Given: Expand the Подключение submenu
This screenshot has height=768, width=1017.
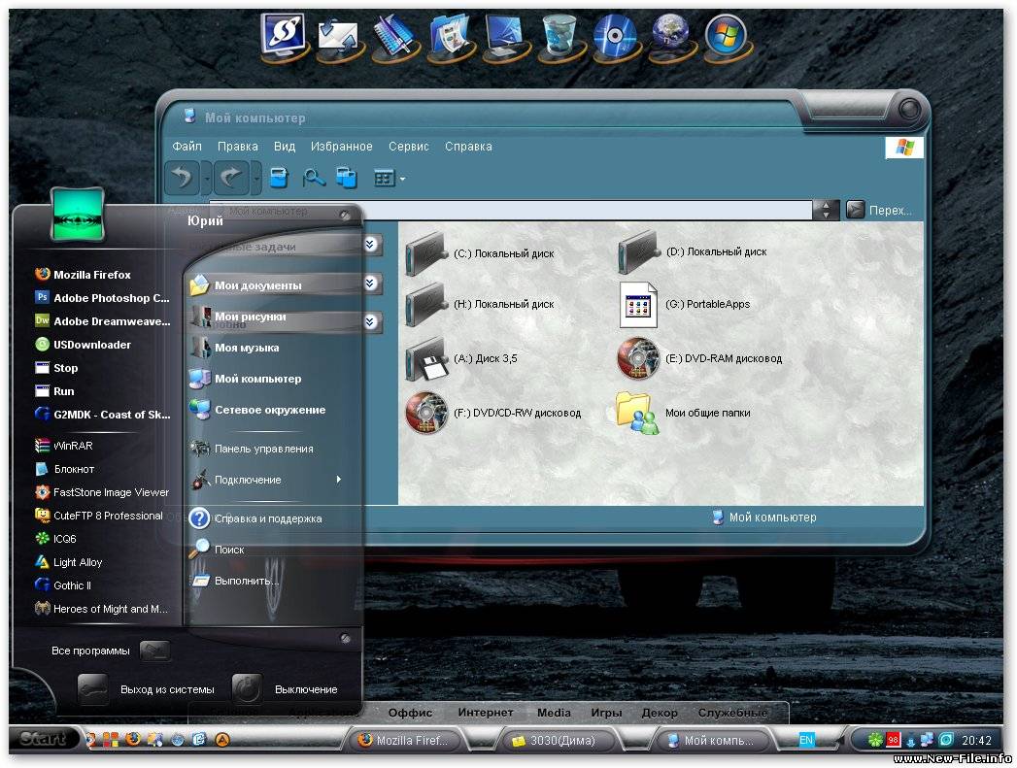Looking at the screenshot, I should click(x=338, y=480).
